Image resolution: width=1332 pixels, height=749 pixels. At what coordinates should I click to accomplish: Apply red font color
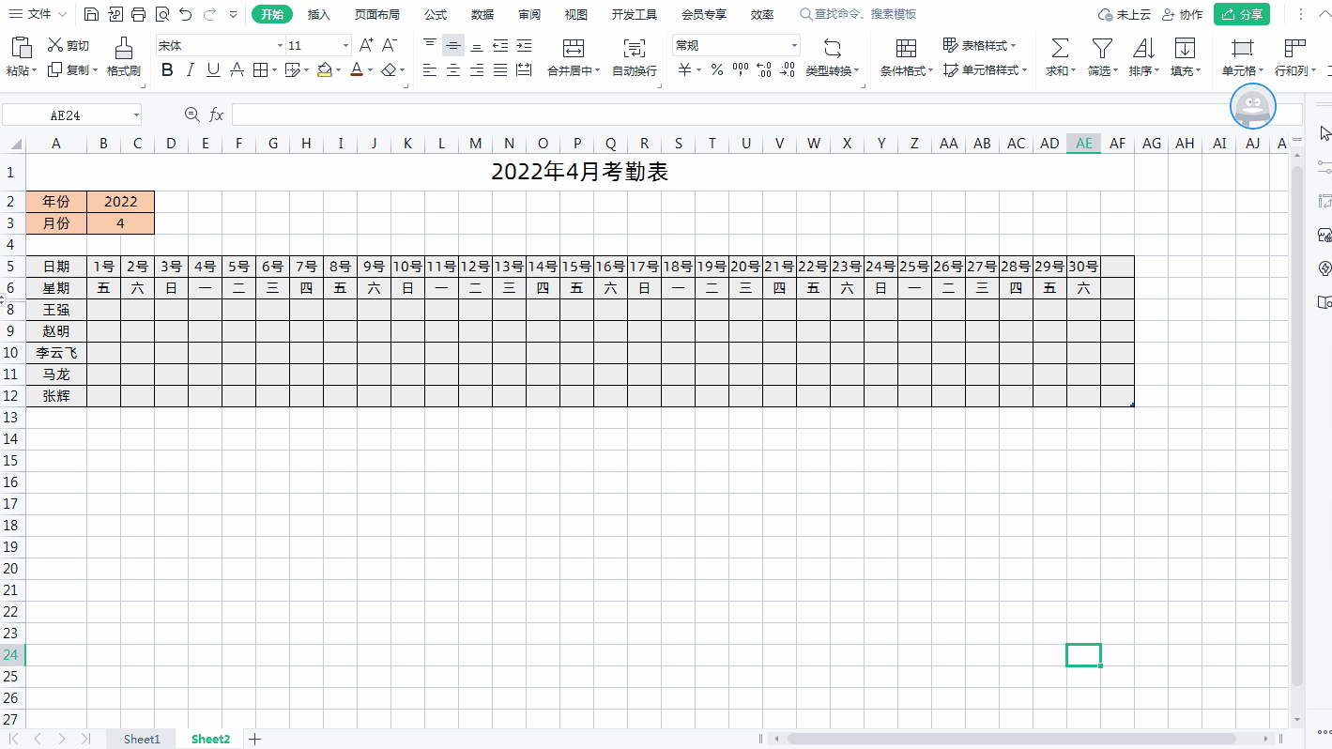pyautogui.click(x=357, y=69)
